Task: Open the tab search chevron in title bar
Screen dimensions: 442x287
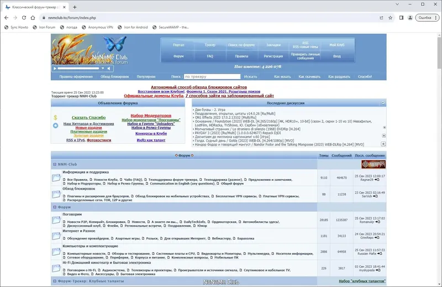Action: 397,4
